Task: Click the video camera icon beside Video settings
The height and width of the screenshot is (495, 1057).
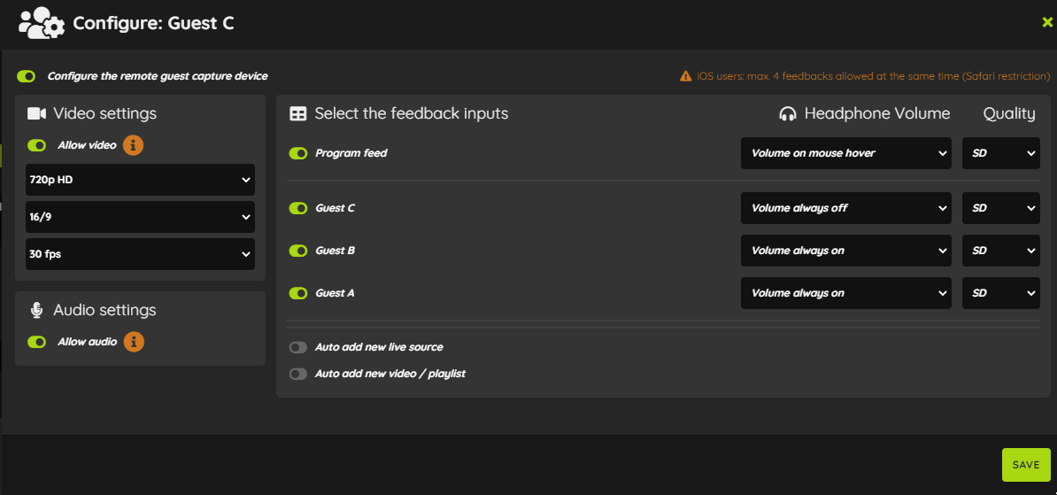Action: 36,113
